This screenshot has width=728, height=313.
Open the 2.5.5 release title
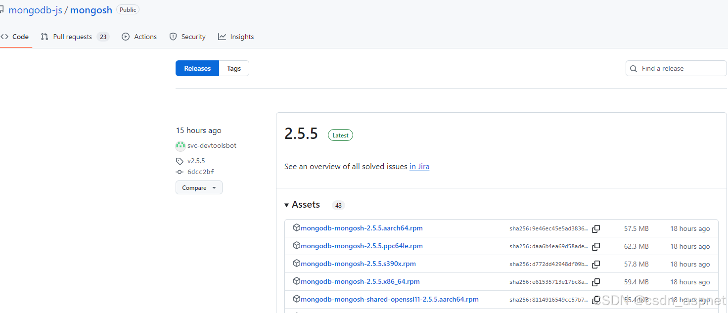[301, 134]
